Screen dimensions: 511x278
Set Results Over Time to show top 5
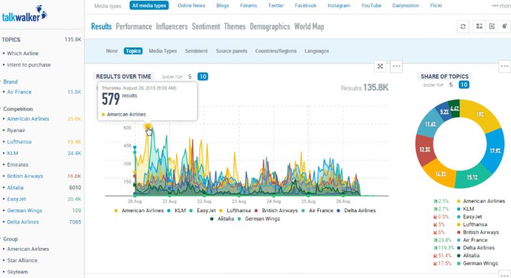pos(189,77)
